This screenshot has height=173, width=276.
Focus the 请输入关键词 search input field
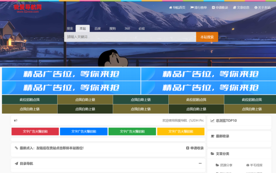pos(130,37)
